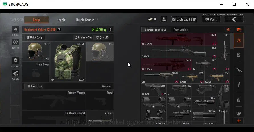Switch to the Health tab
Screen dimensions: 254x132
coord(61,20)
